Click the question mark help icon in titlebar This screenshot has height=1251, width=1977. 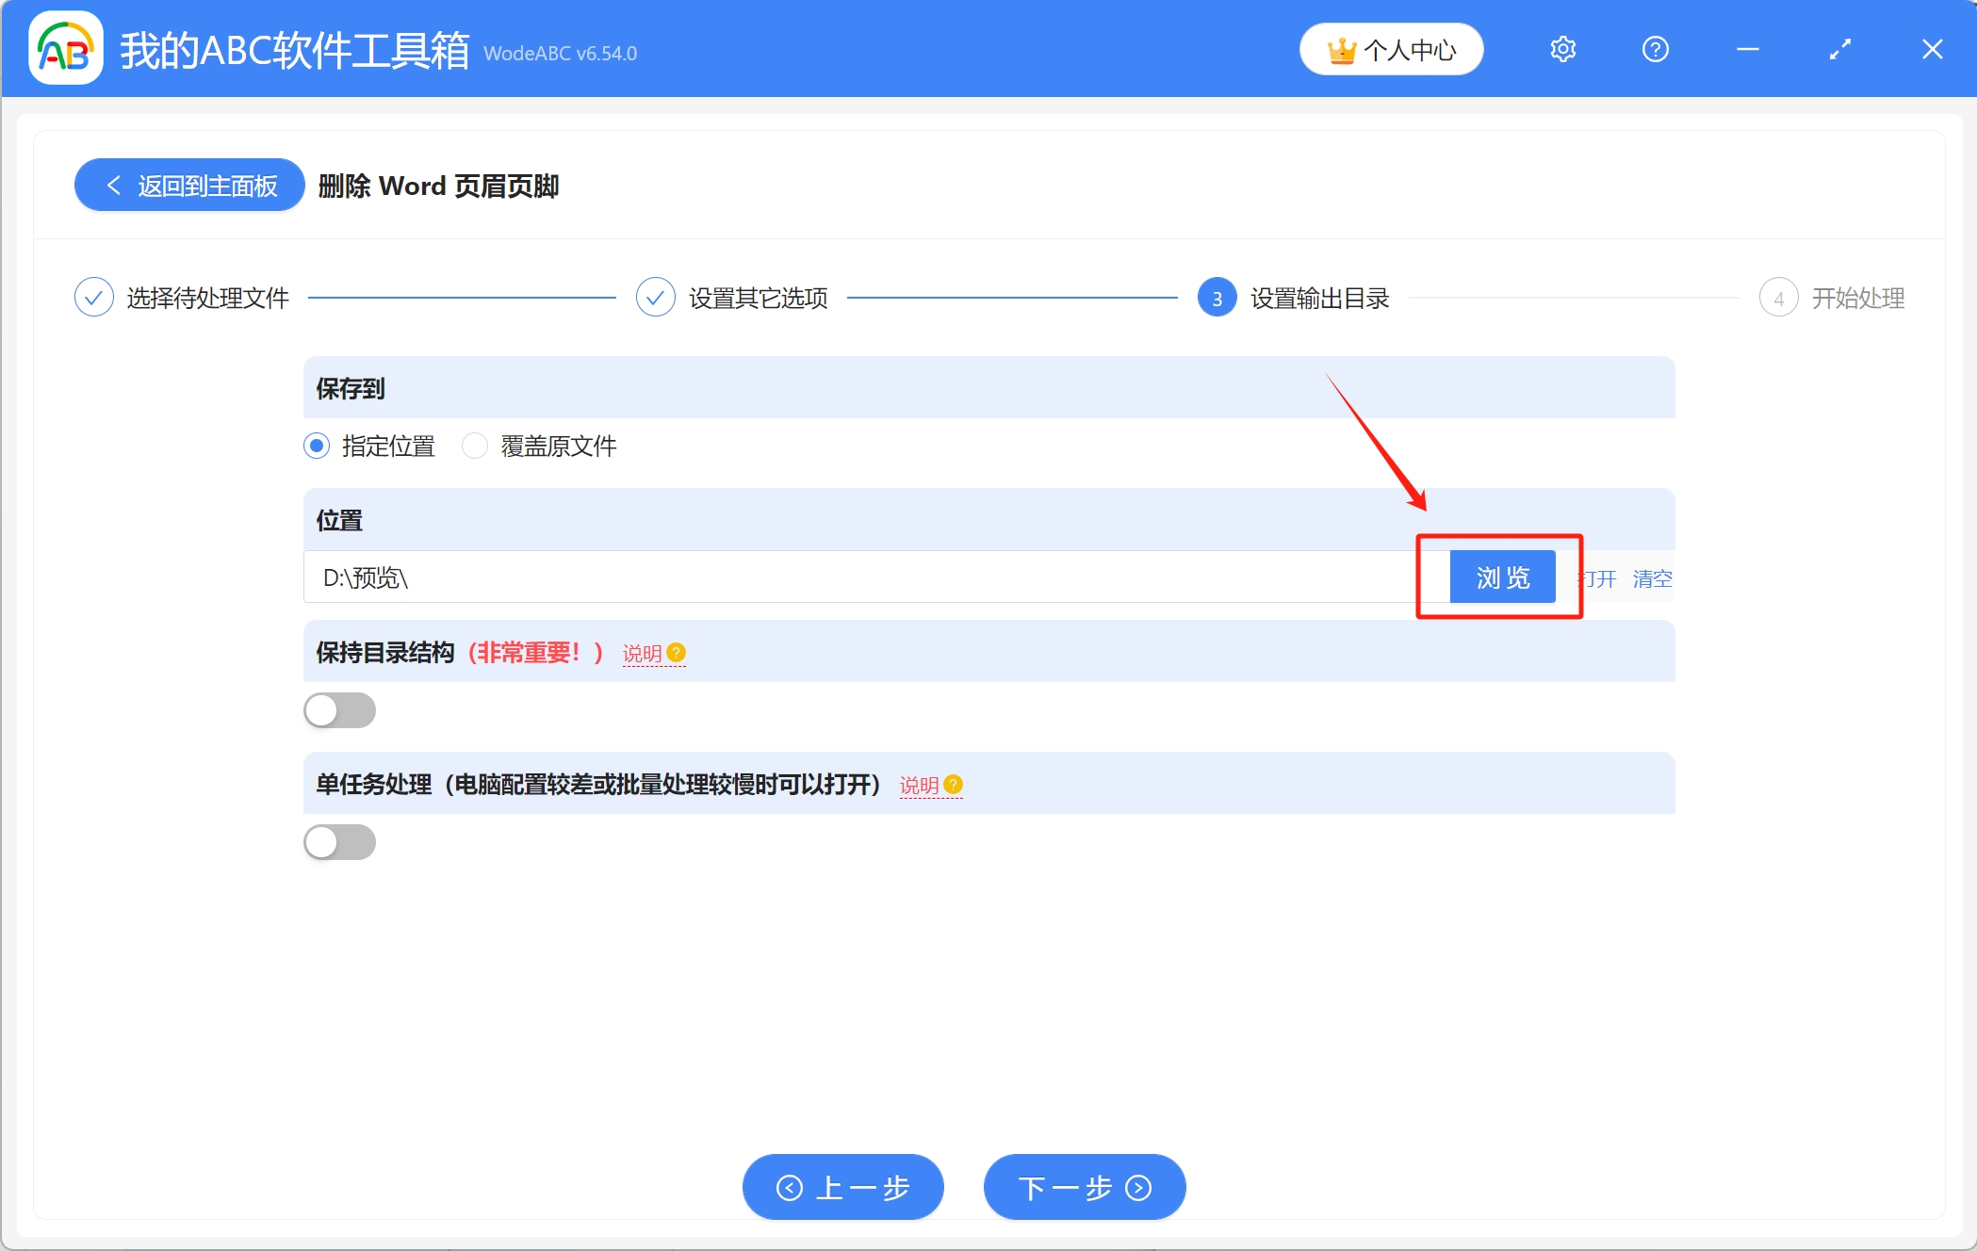tap(1656, 49)
